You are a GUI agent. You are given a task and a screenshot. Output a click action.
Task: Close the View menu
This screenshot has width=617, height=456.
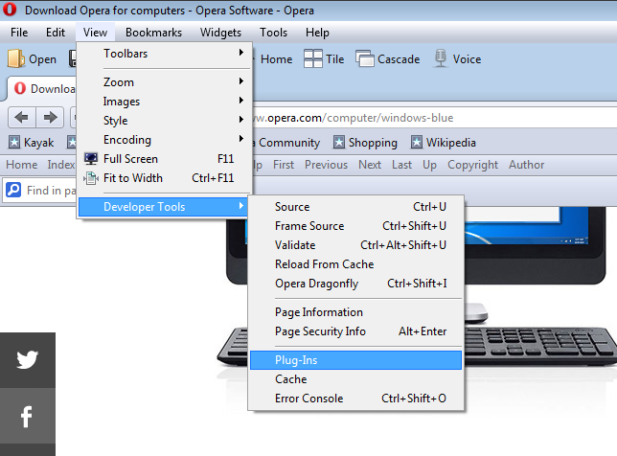[95, 33]
